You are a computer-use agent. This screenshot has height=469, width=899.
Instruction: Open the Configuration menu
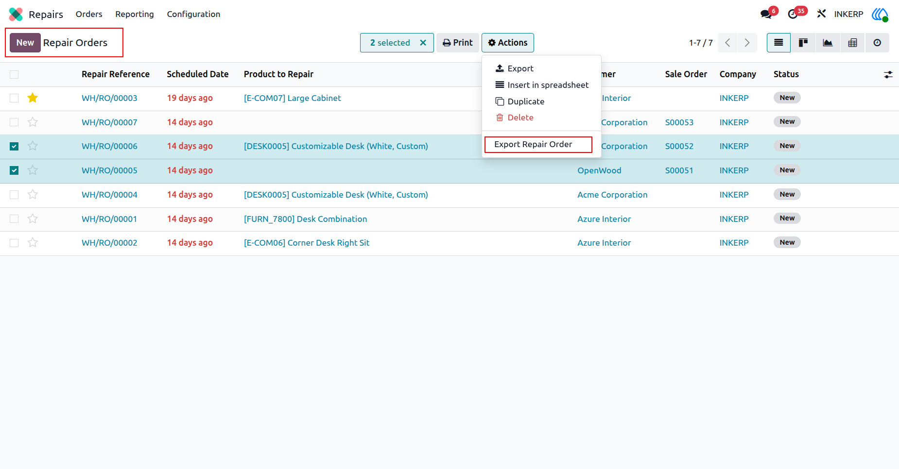point(193,14)
